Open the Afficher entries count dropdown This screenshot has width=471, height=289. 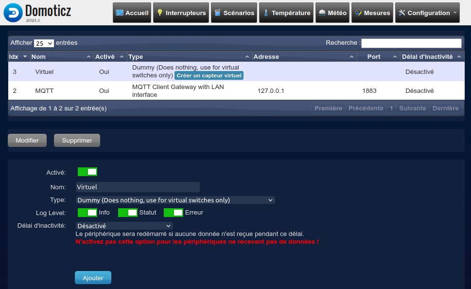(44, 43)
